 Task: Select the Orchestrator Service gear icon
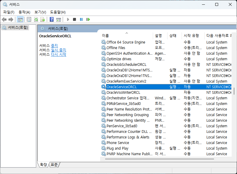coord(104,98)
